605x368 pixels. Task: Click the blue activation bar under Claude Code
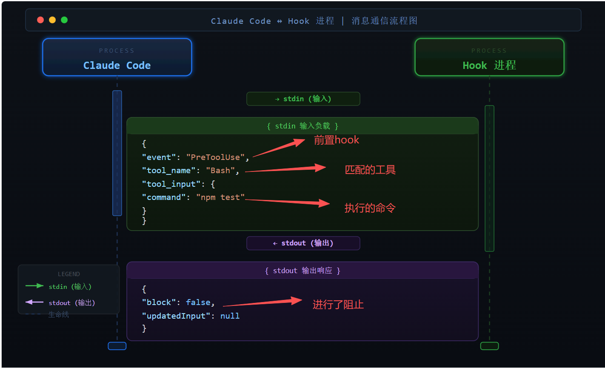point(117,153)
